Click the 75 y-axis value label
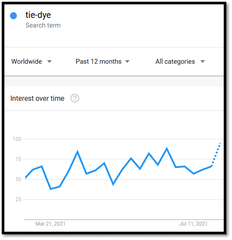This screenshot has height=240, width=232. (x=18, y=159)
